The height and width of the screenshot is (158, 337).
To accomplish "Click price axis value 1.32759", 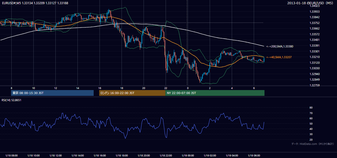I will [x=315, y=85].
